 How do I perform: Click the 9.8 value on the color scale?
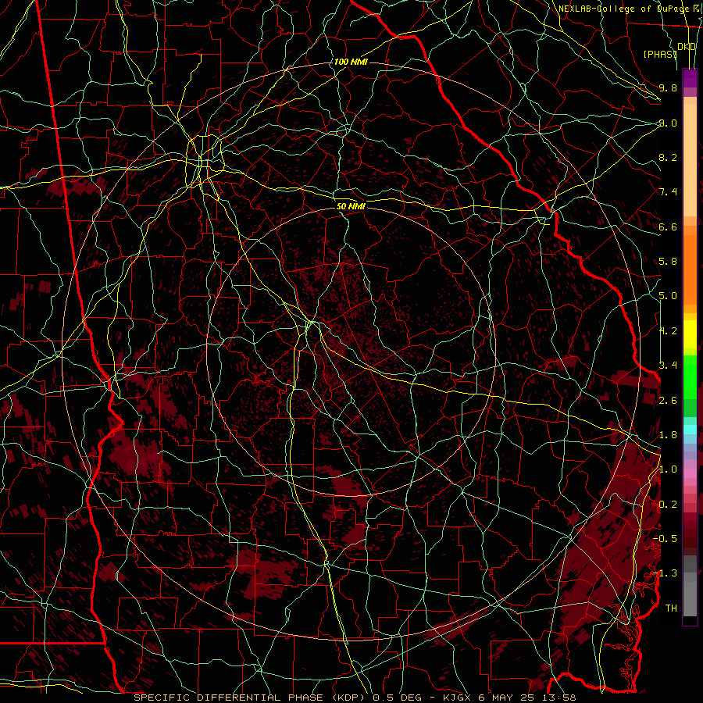[x=668, y=87]
